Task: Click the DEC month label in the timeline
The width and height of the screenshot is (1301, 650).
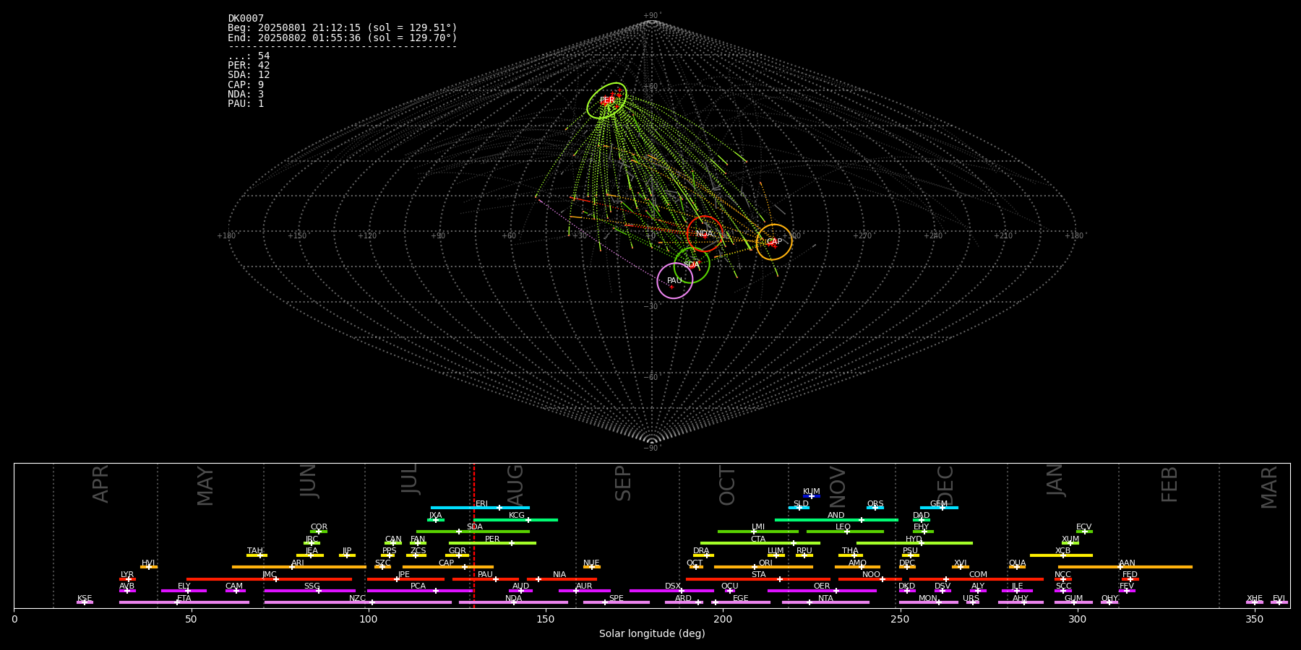Action: pyautogui.click(x=945, y=485)
